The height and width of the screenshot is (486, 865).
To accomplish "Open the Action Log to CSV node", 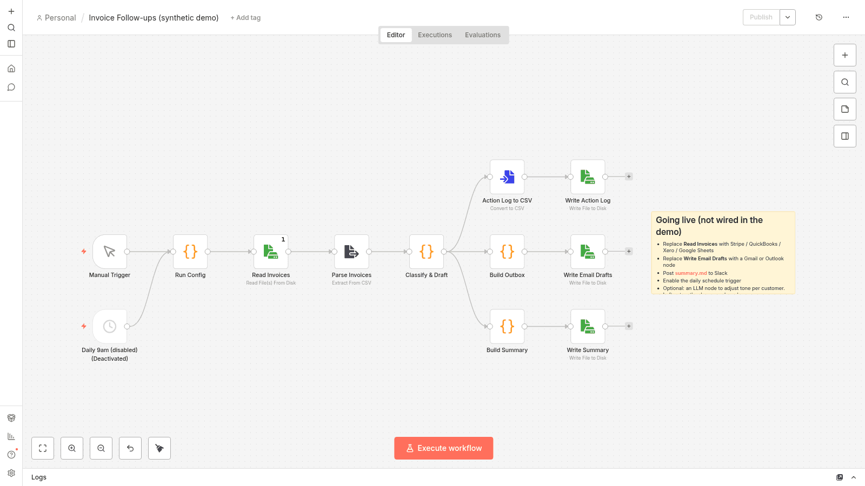I will [507, 177].
